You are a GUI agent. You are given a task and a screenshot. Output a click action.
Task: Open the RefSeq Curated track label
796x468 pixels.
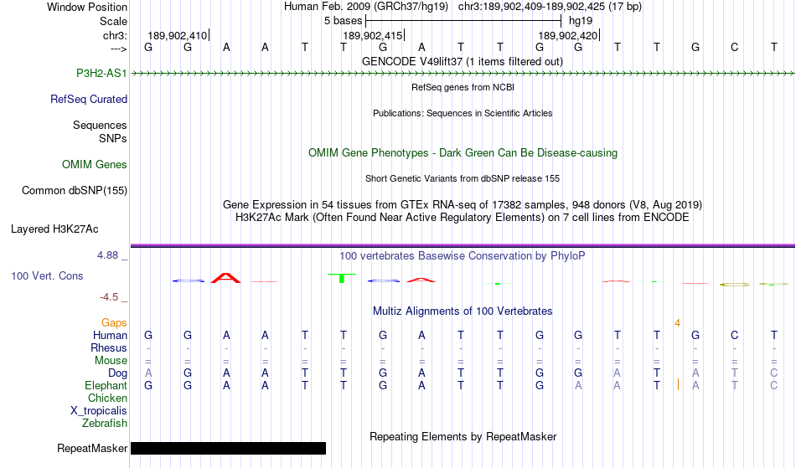pos(89,99)
